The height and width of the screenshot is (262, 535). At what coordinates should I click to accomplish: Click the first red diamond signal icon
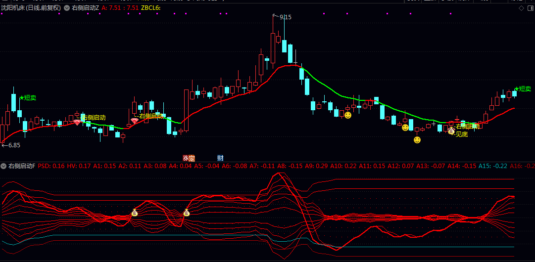pos(77,122)
